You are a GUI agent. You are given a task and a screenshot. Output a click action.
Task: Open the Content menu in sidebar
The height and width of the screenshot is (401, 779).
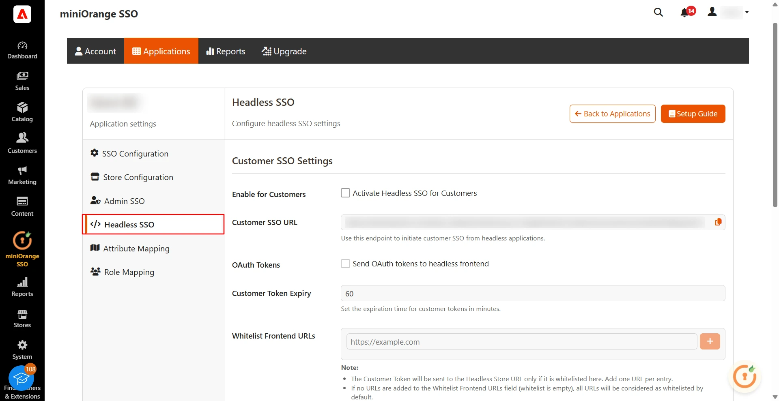22,207
